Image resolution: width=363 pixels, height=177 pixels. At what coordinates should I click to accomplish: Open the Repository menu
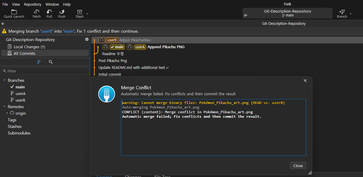point(33,4)
